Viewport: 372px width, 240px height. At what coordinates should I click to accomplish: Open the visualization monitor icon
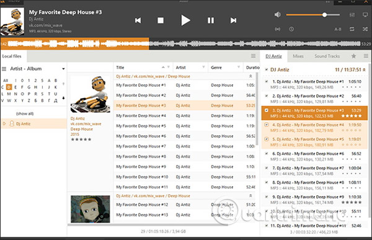[x=365, y=15]
